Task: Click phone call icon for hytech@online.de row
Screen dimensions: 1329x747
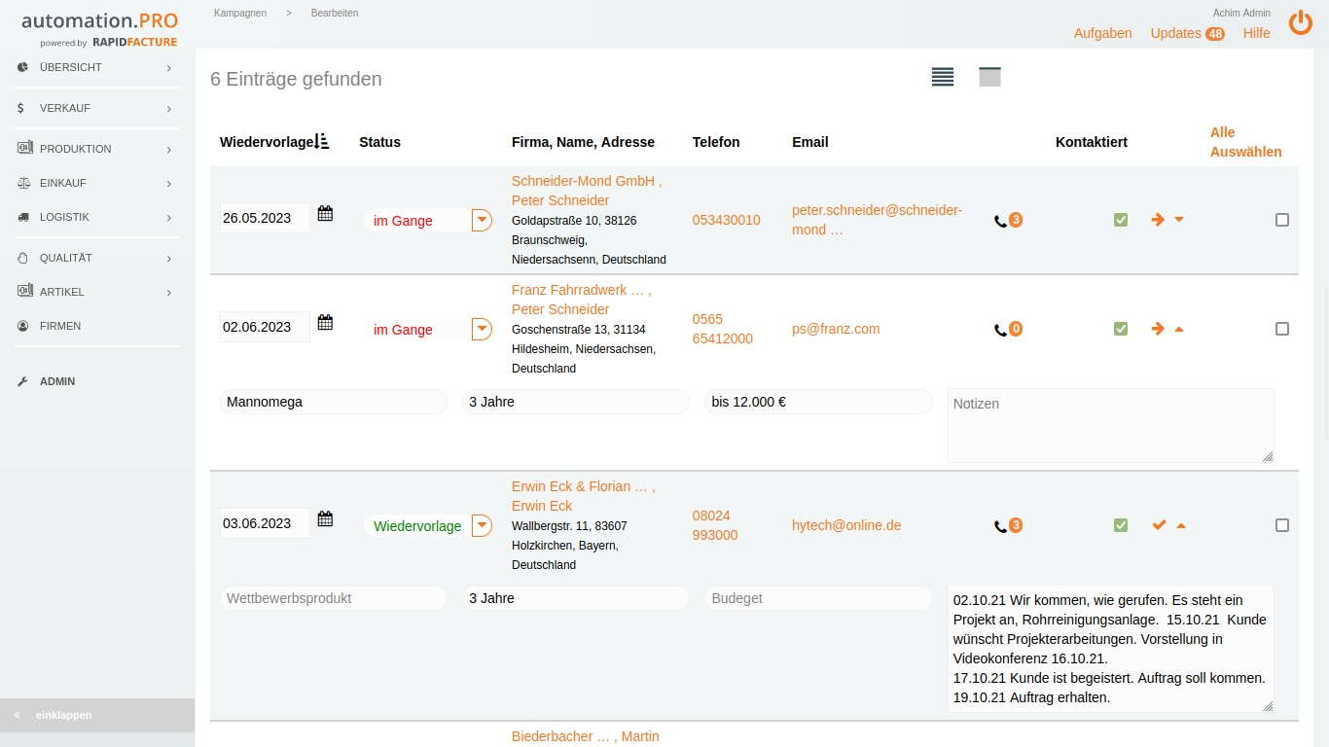Action: tap(1000, 526)
